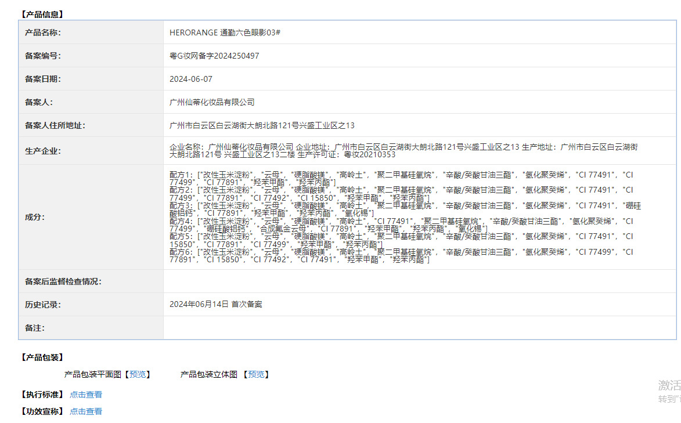Click the production license 粤妆20210353 text
Viewport: 681px width, 423px height.
coord(370,154)
